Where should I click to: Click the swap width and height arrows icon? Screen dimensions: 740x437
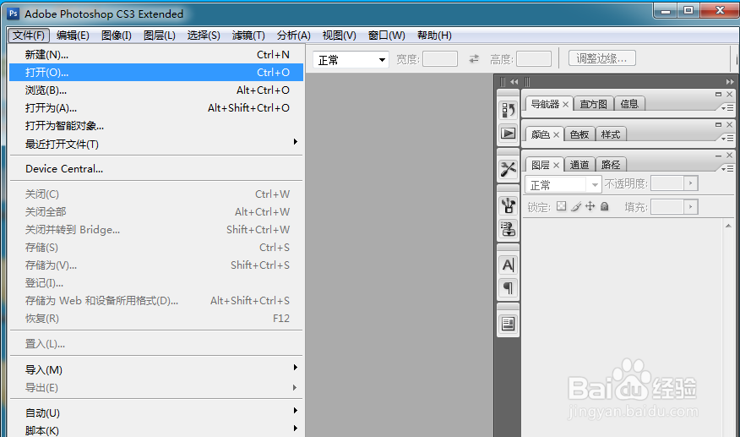coord(474,58)
